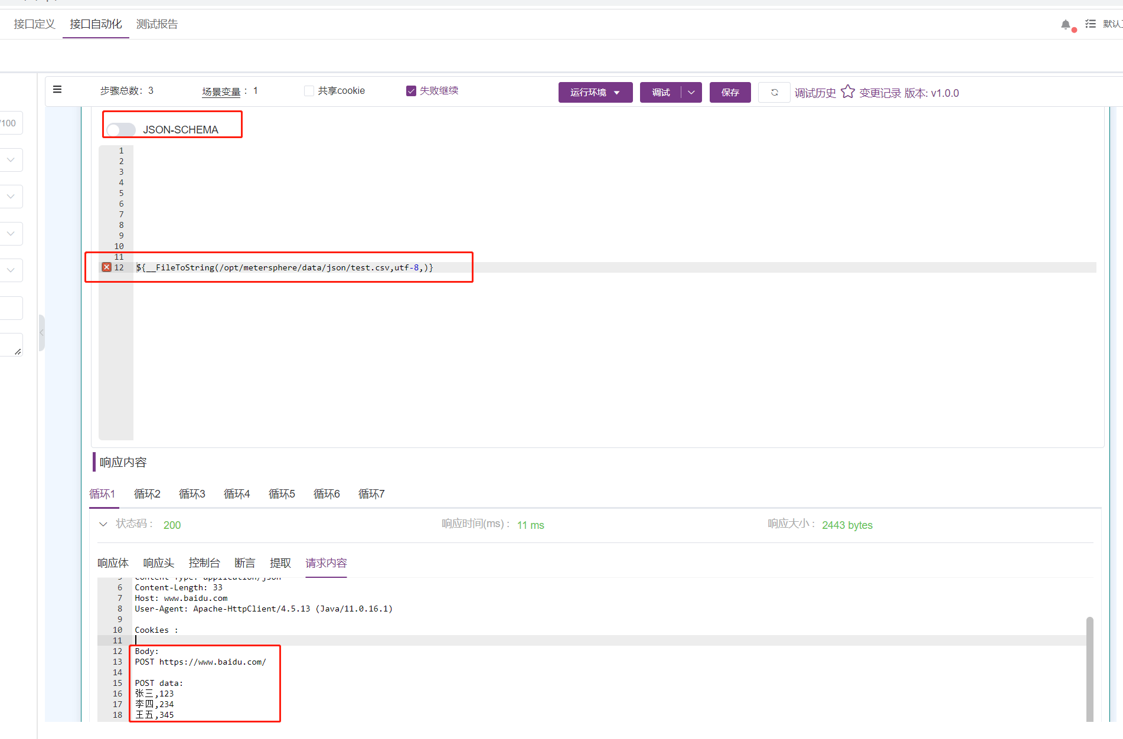The height and width of the screenshot is (739, 1123).
Task: Click the status code value 200
Action: 172,525
